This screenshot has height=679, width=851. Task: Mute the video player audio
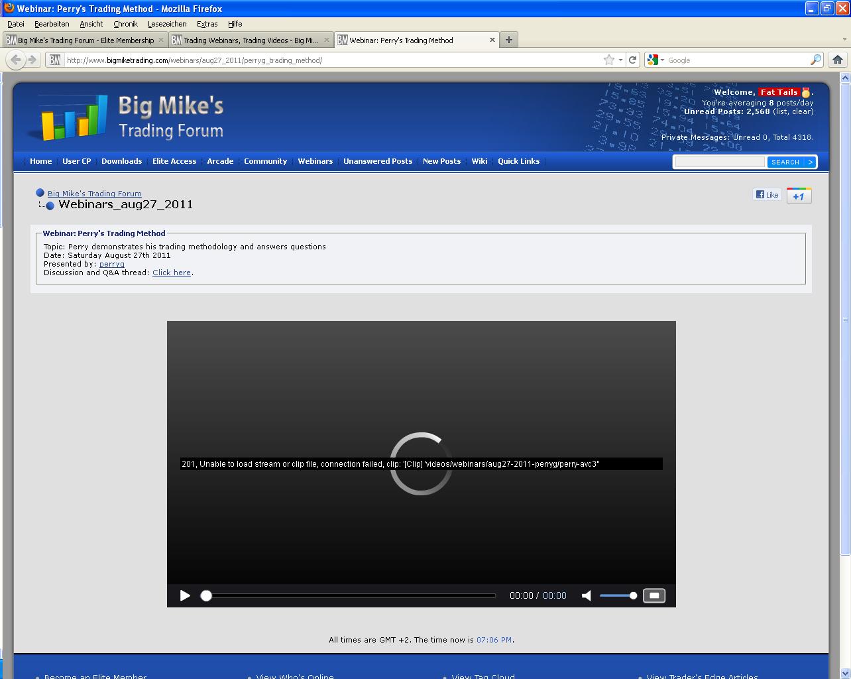586,595
